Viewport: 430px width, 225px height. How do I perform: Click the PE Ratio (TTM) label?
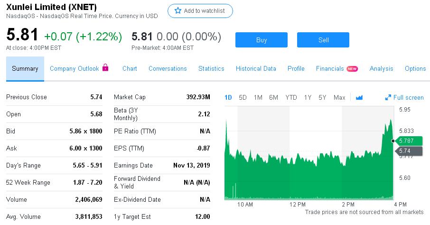pos(135,131)
